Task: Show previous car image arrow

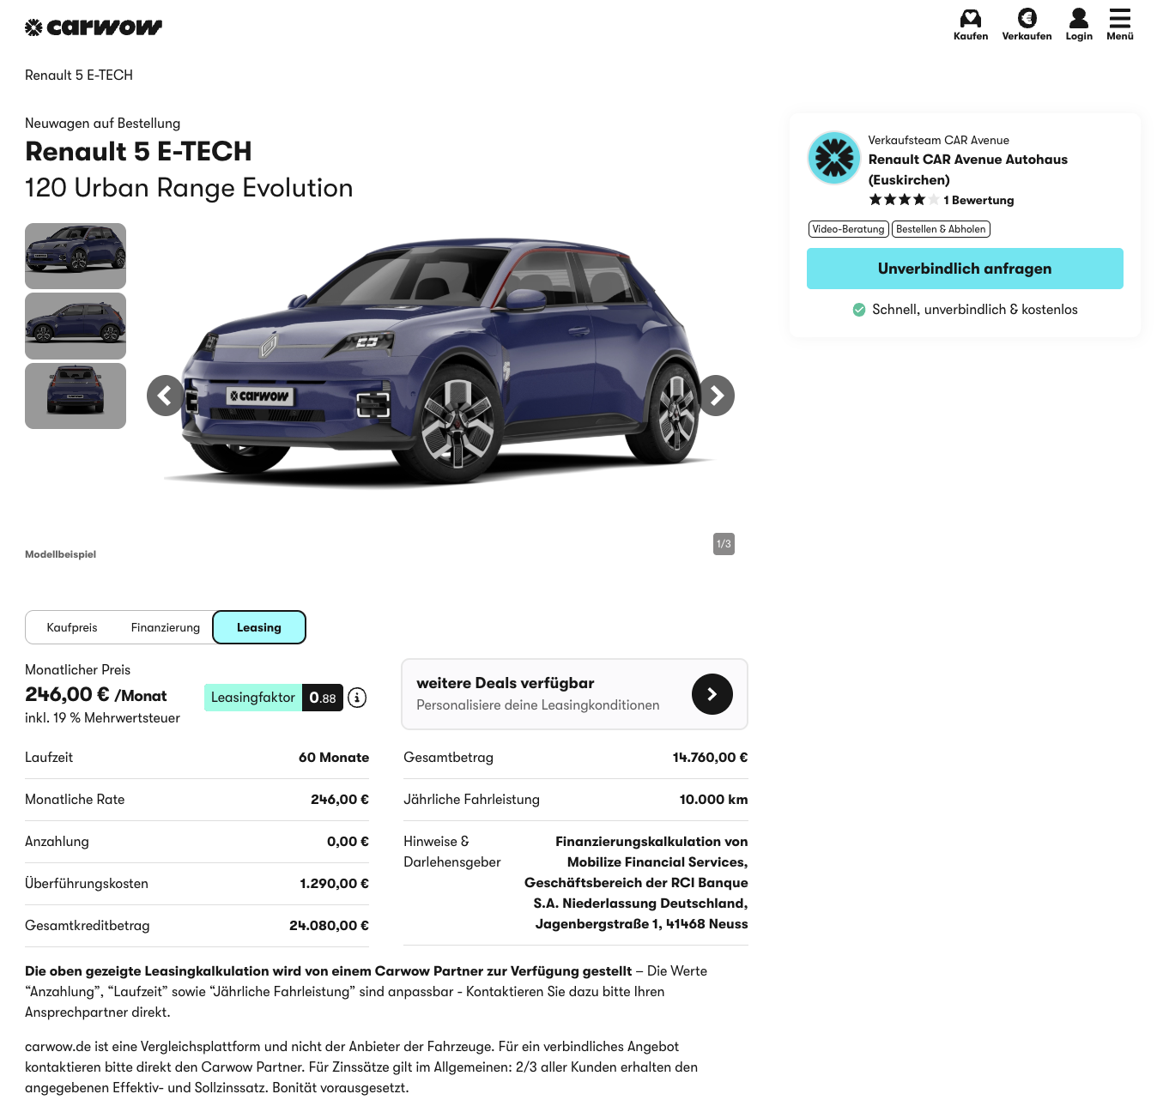Action: point(167,396)
